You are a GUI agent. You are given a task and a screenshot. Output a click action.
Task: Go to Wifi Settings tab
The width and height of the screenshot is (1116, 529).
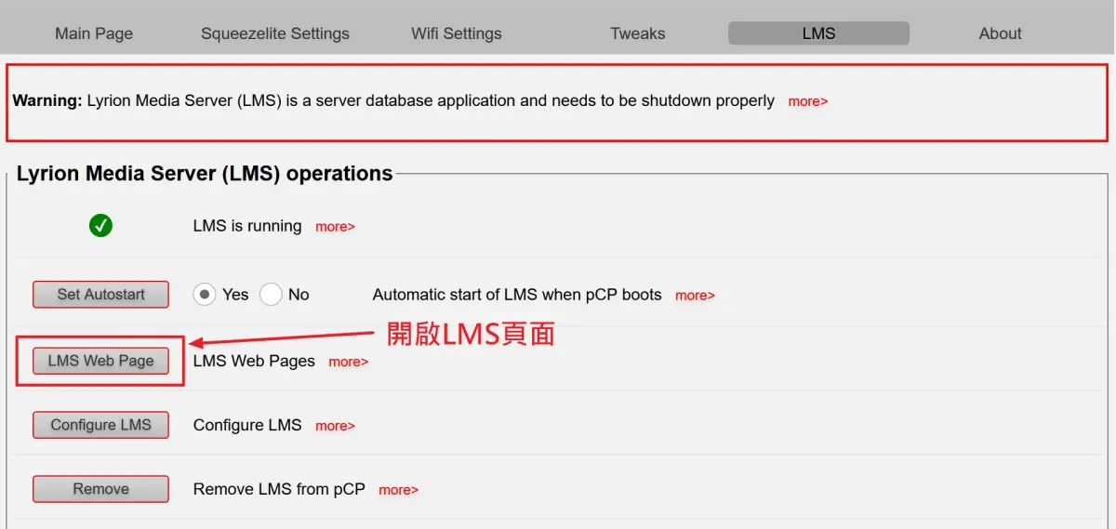click(x=457, y=33)
